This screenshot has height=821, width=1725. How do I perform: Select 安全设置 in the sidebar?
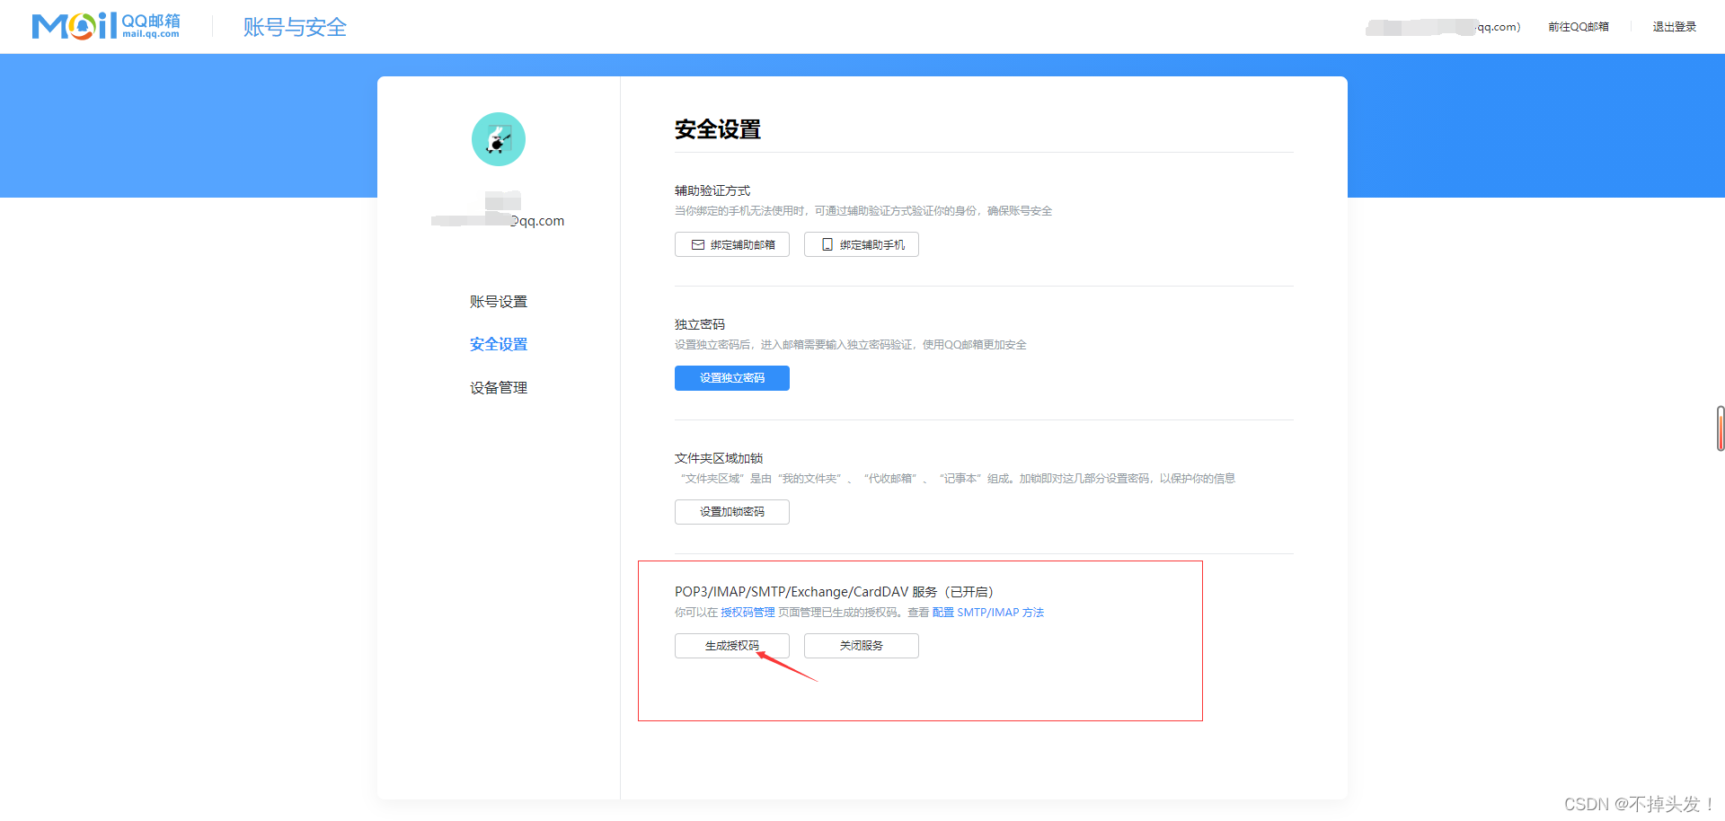tap(498, 344)
